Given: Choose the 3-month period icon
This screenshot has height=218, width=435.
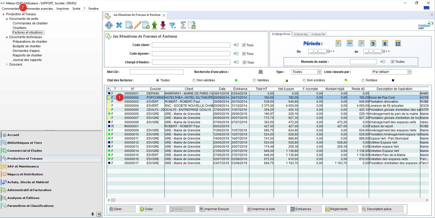Looking at the screenshot, I should coord(373,44).
